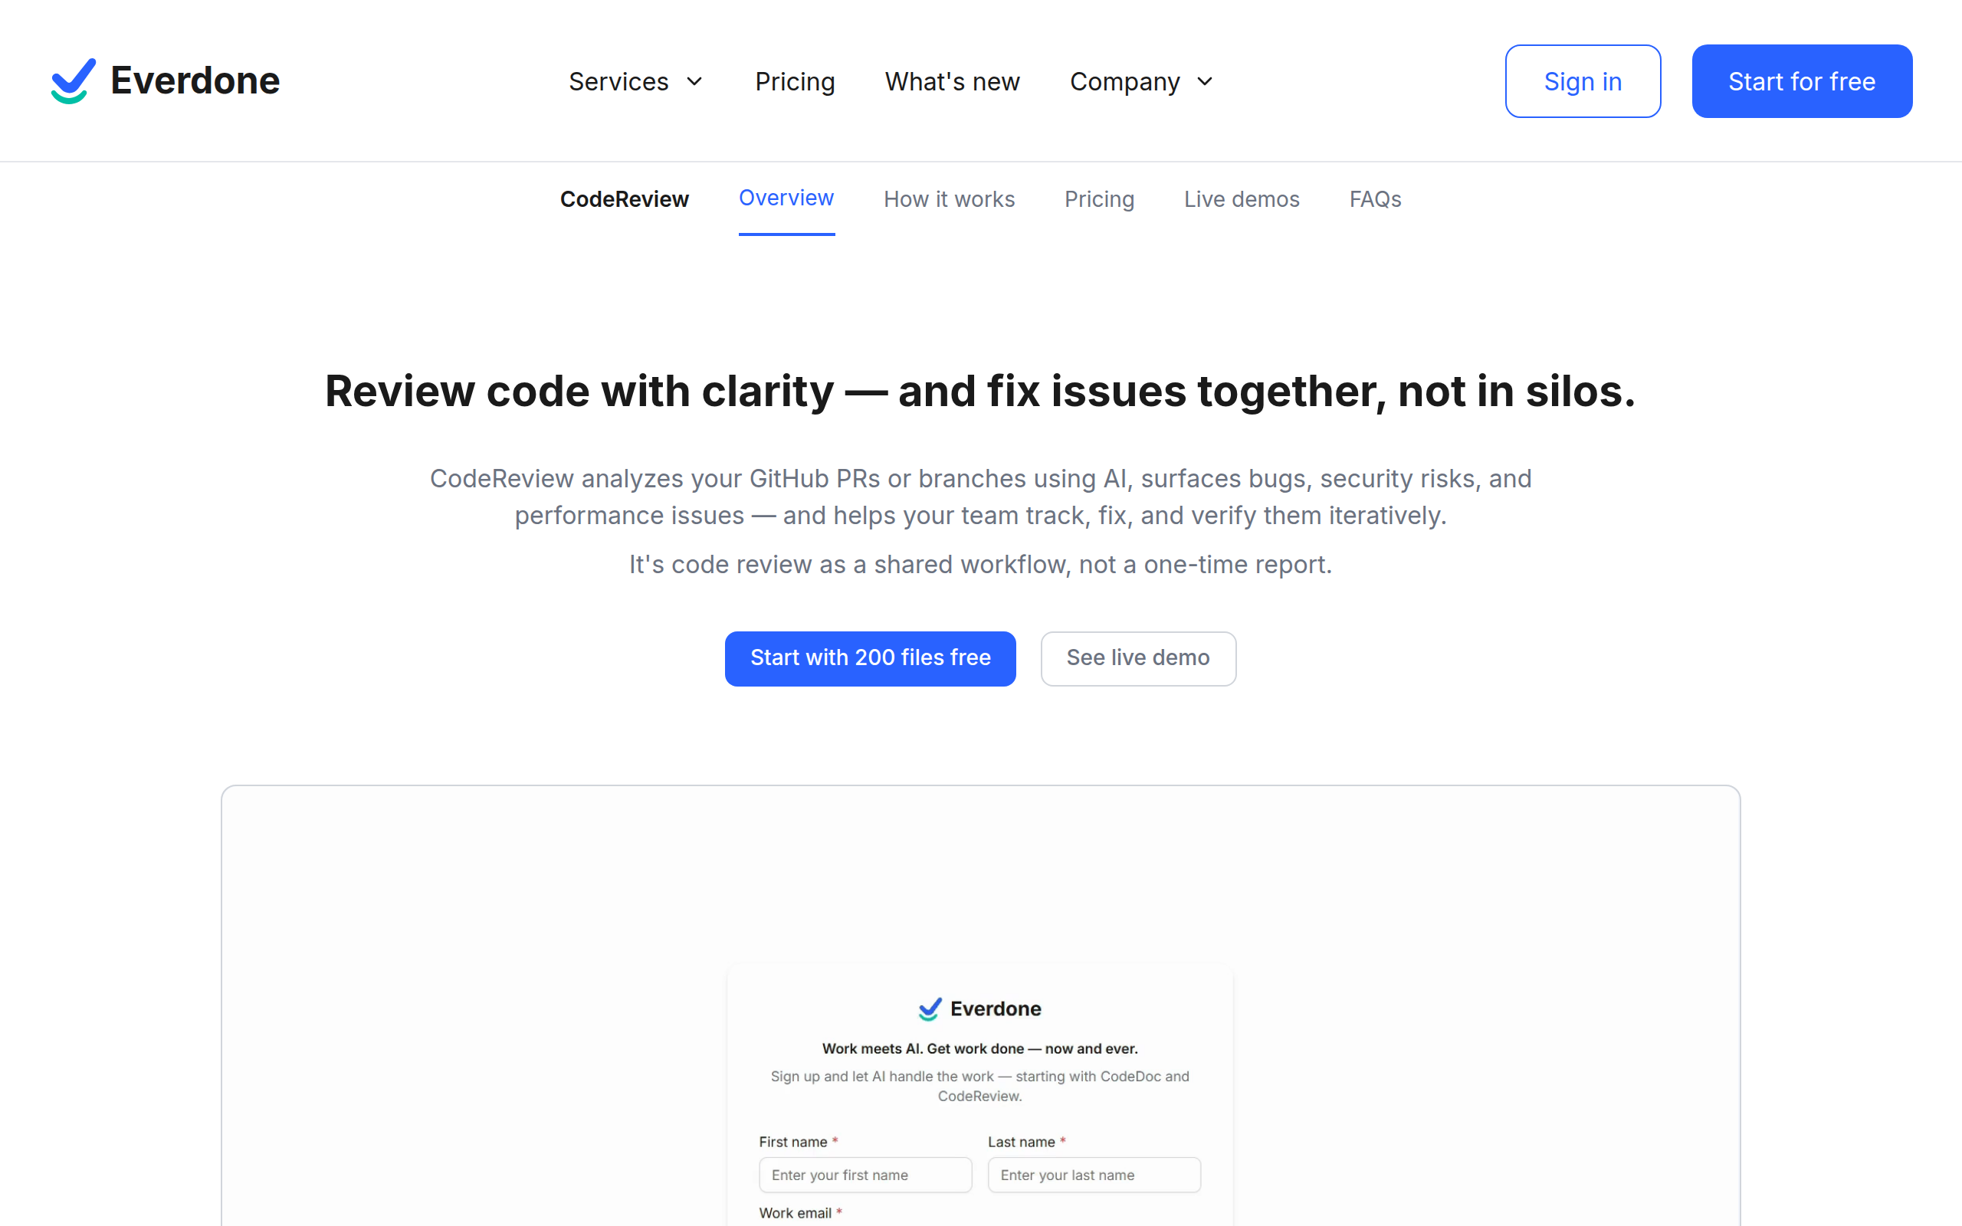The height and width of the screenshot is (1226, 1962).
Task: Go to Pricing in the top navigation
Action: [795, 82]
